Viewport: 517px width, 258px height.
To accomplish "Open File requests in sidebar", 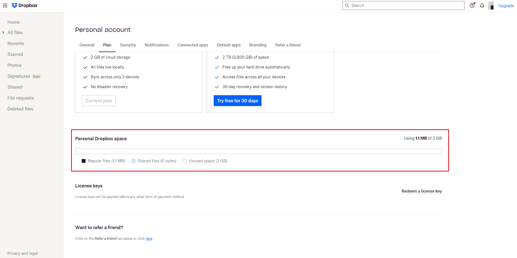I will tap(21, 98).
